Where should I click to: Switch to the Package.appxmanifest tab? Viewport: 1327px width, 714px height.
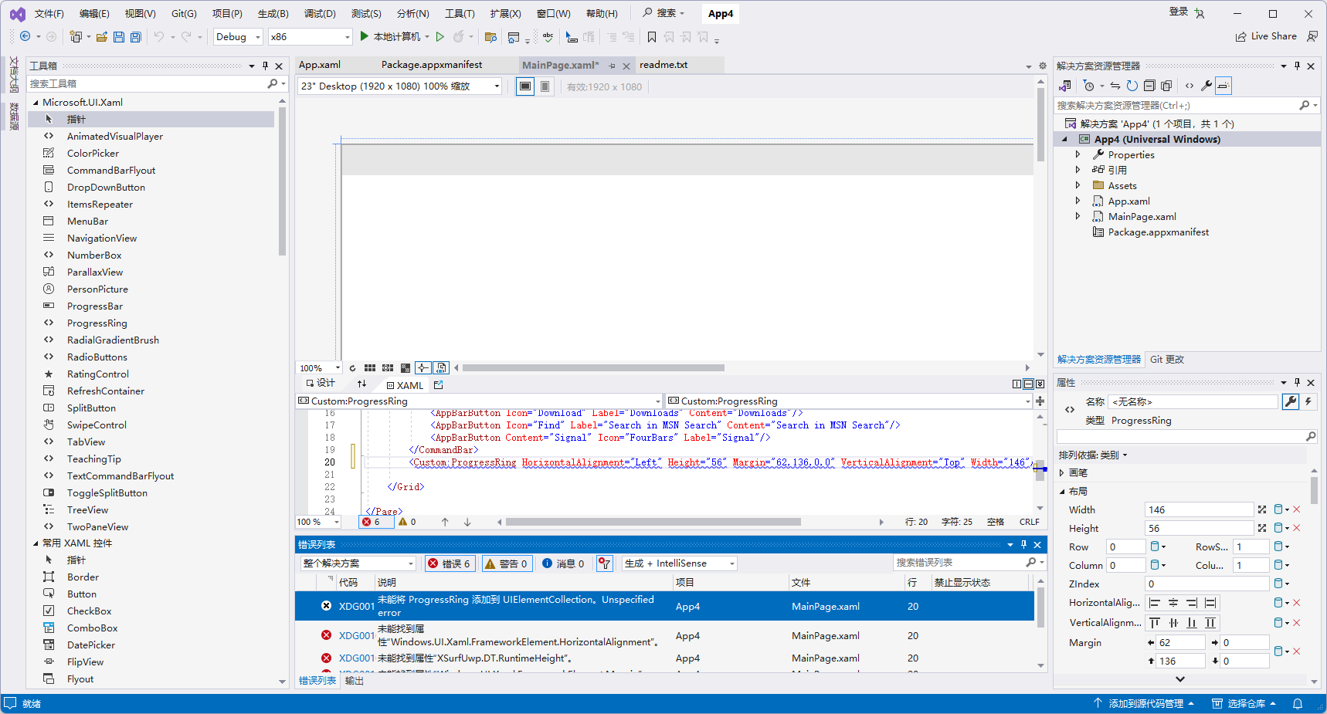tap(432, 65)
